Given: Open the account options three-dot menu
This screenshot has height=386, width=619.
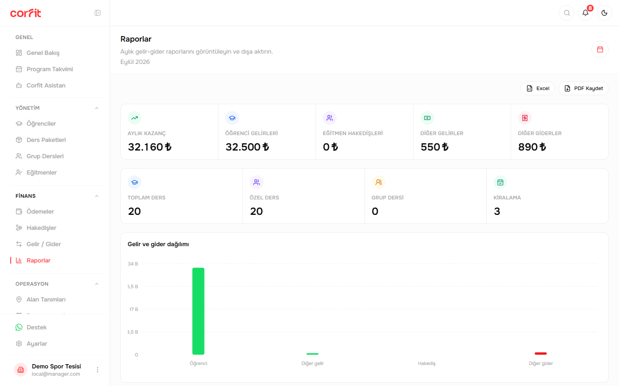Looking at the screenshot, I should (x=98, y=370).
